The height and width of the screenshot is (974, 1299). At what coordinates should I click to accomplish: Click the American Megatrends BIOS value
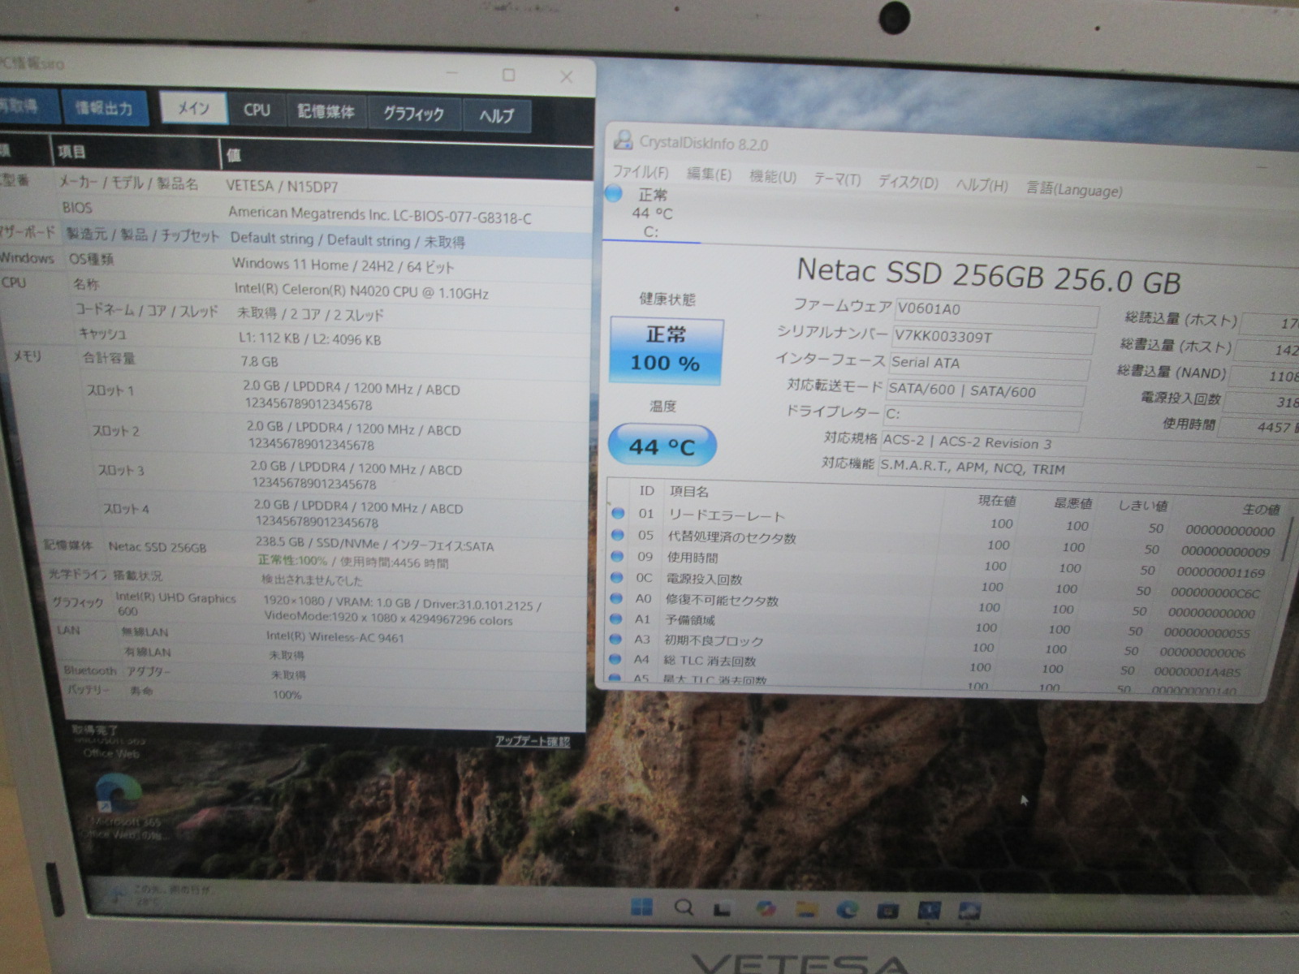tap(380, 216)
